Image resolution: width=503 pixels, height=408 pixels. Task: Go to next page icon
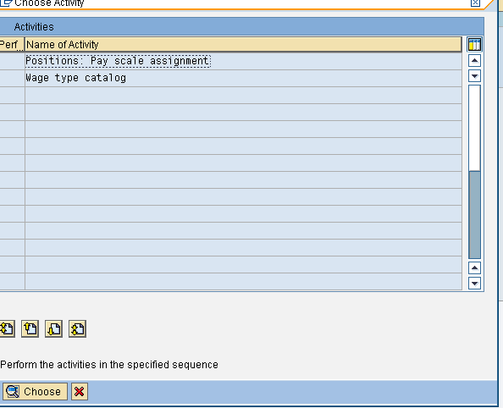click(x=53, y=328)
